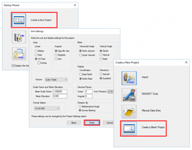Image resolution: width=192 pixels, height=150 pixels.
Task: Toggle the Display the Startup checkbox
Action: click(13, 65)
